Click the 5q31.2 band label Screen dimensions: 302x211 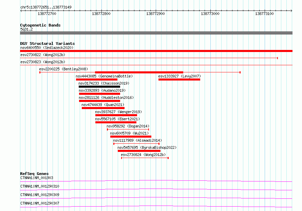coord(26,29)
